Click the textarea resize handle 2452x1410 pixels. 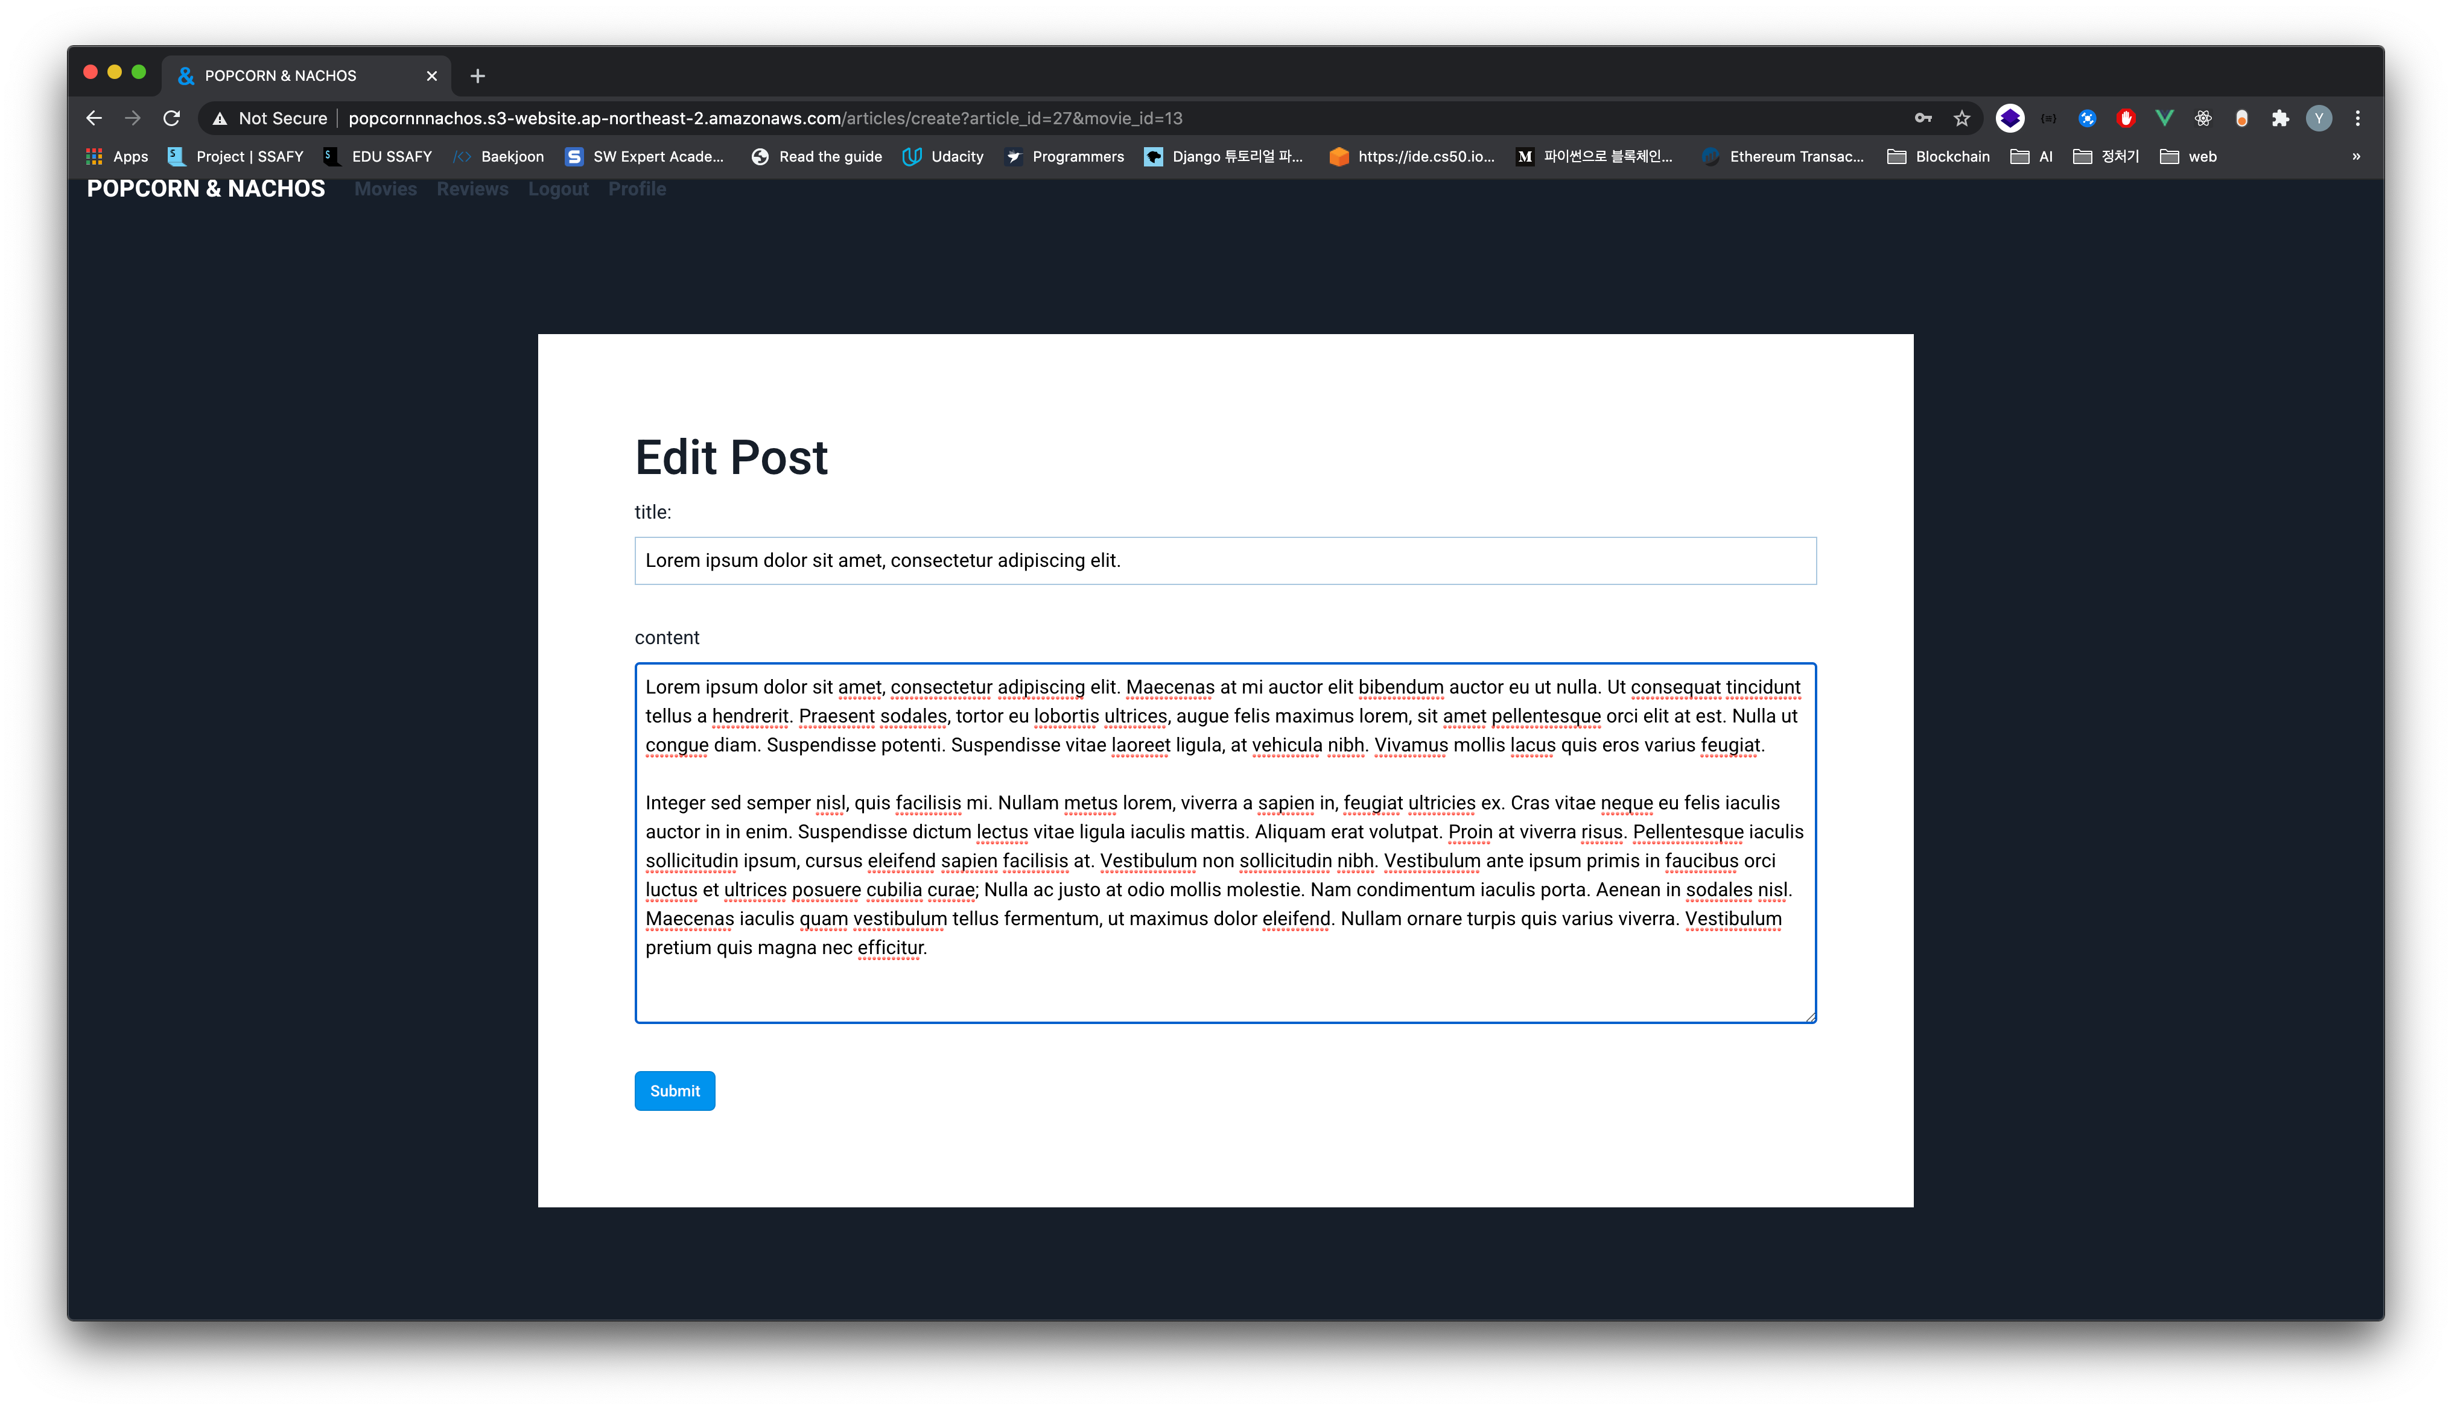tap(1811, 1017)
